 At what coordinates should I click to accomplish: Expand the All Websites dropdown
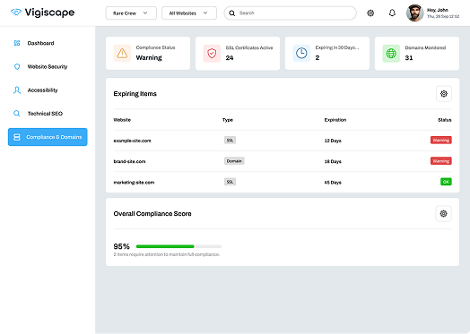coord(189,13)
